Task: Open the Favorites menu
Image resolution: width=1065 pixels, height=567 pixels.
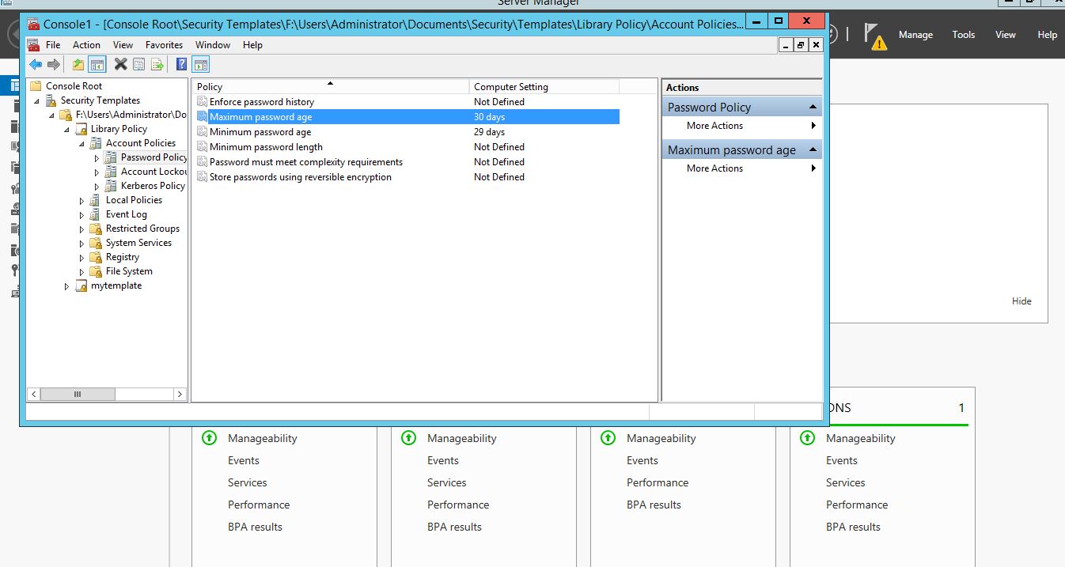Action: tap(164, 45)
